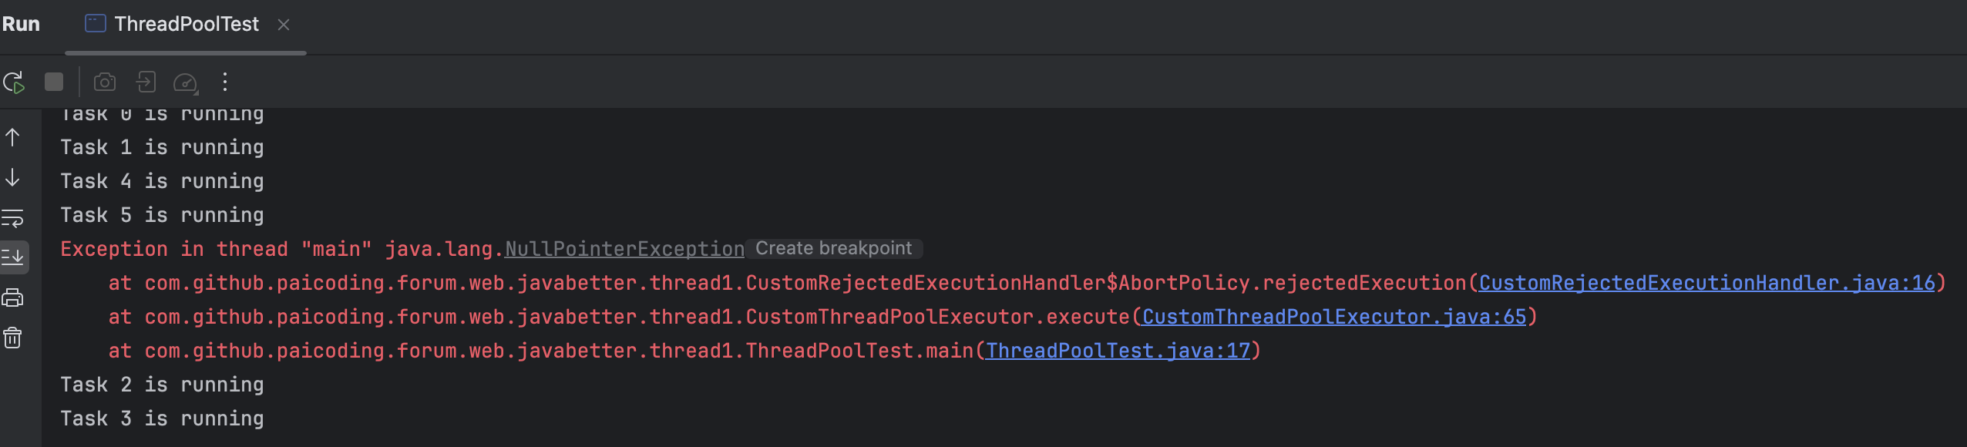Navigate to ThreadPoolTest.java:17 link
Image resolution: width=1967 pixels, height=447 pixels.
click(x=1118, y=351)
